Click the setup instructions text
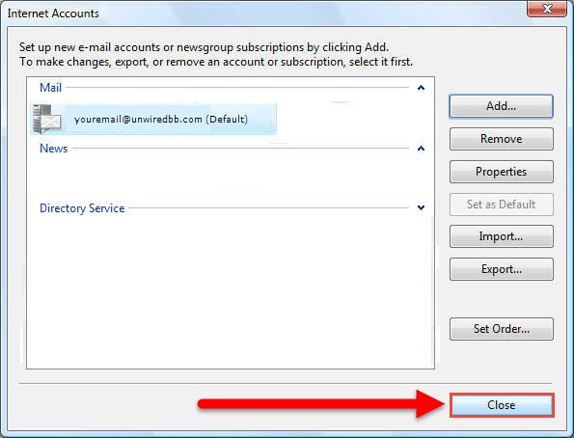Screen dimensions: 574x438 coord(216,55)
